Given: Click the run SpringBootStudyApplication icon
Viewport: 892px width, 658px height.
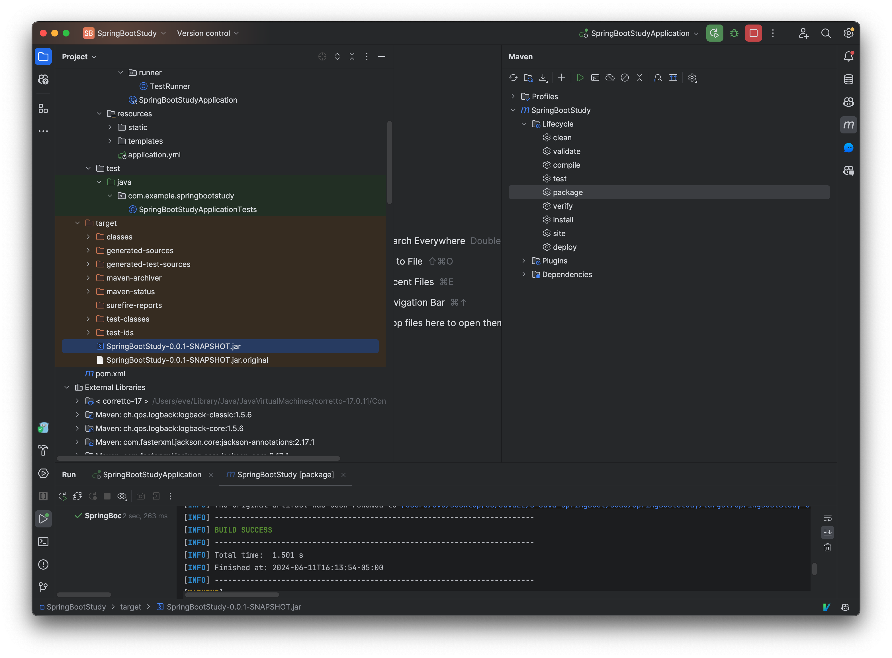Looking at the screenshot, I should pos(715,33).
